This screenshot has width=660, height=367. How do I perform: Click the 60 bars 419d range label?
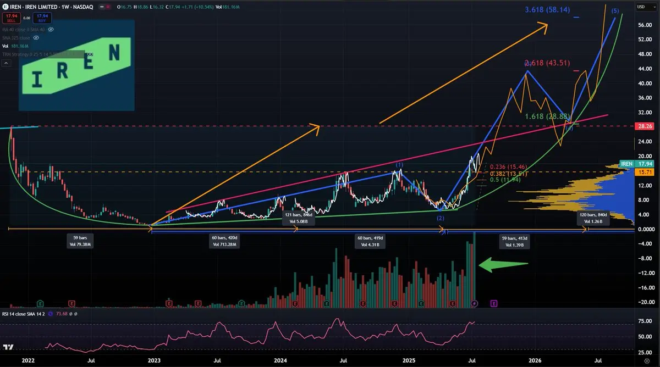click(371, 240)
